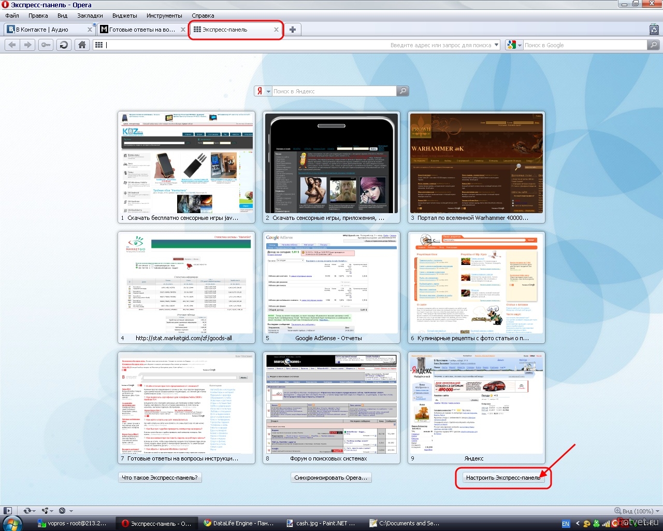This screenshot has width=663, height=531.
Task: Open speed dial 7 Готовые ответы thumbnail
Action: pos(186,408)
